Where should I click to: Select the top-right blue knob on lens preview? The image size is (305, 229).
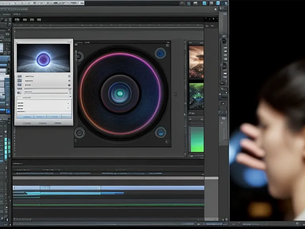tap(160, 53)
